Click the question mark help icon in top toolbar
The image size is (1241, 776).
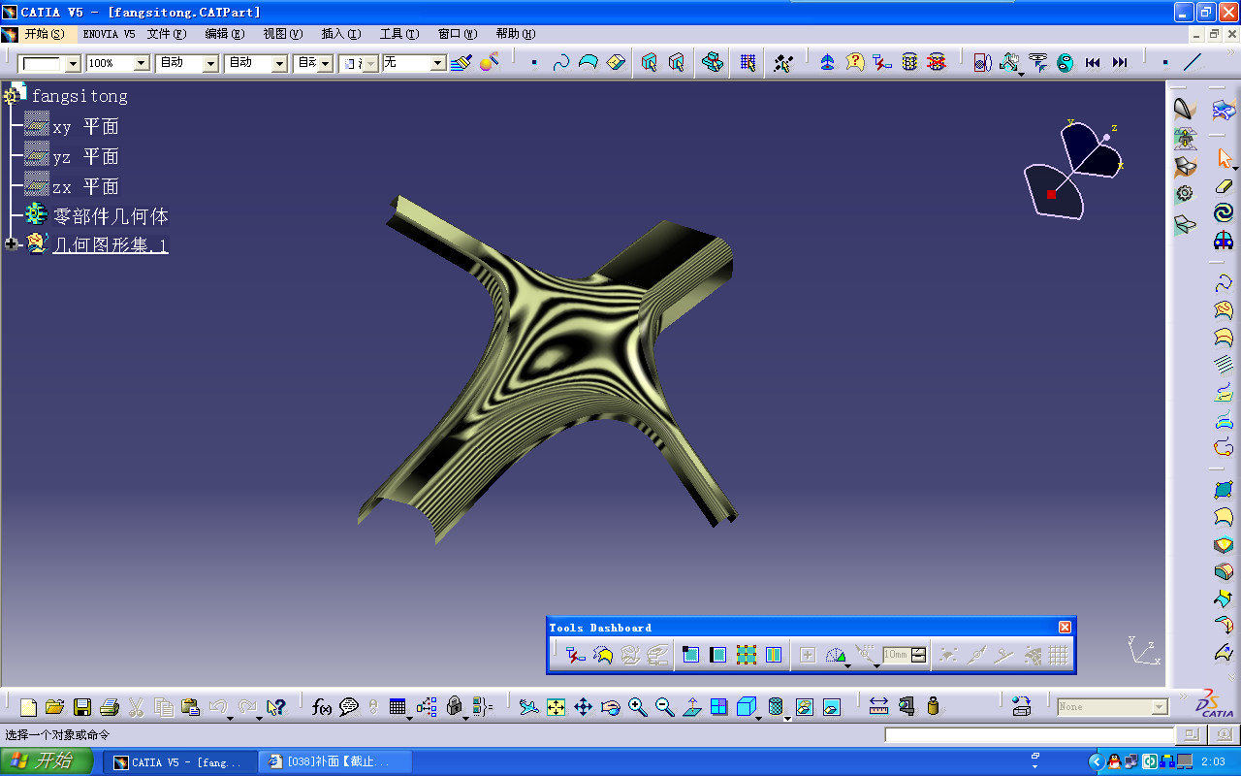pos(854,62)
